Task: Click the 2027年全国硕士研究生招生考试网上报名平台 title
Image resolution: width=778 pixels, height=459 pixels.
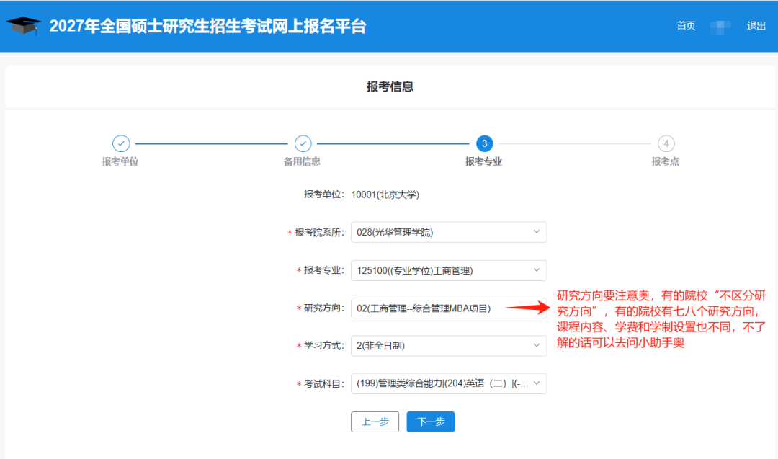Action: [x=207, y=26]
